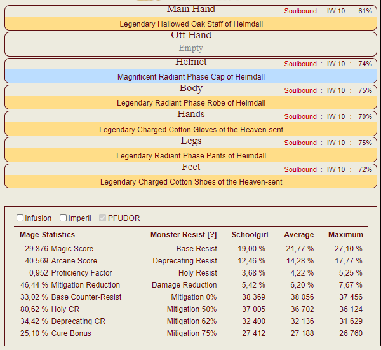Click the 0,952 Proficiency Factor value
The image size is (381, 350).
point(39,273)
